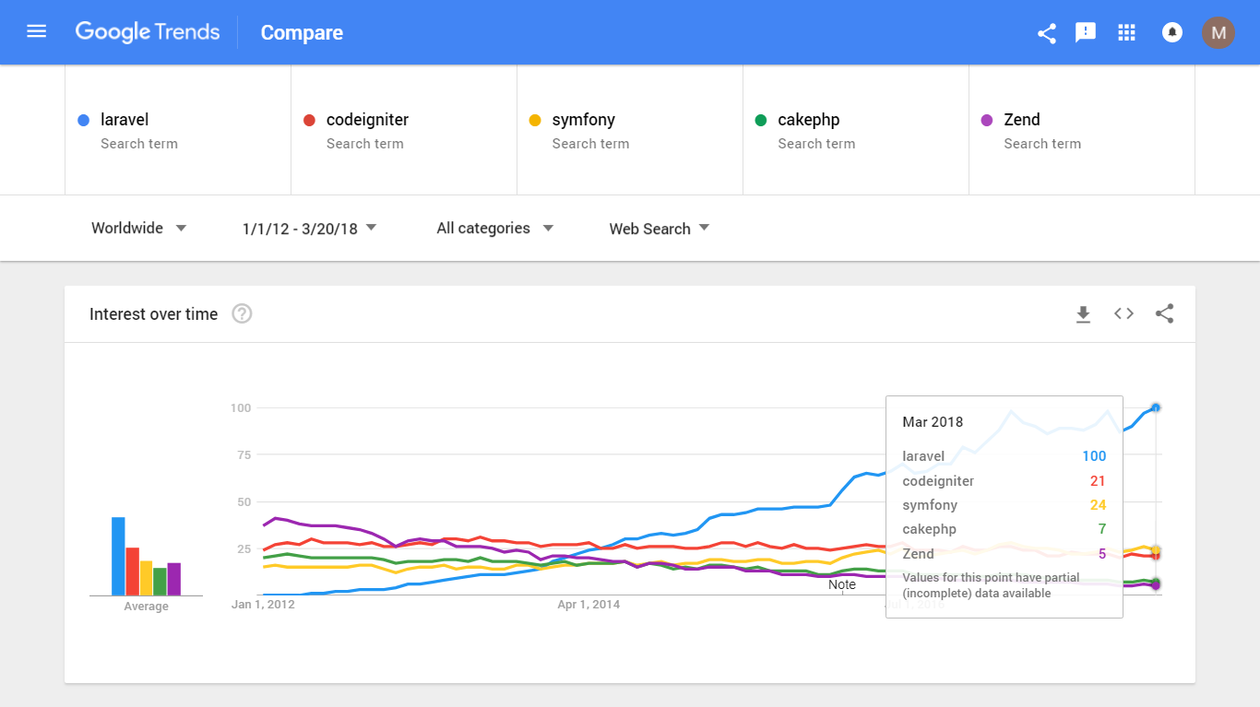
Task: Select the cakephp search term
Action: tap(856, 130)
